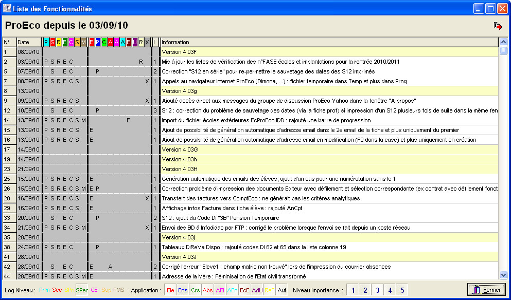
Task: Toggle the SPri log level filter
Action: 69,290
